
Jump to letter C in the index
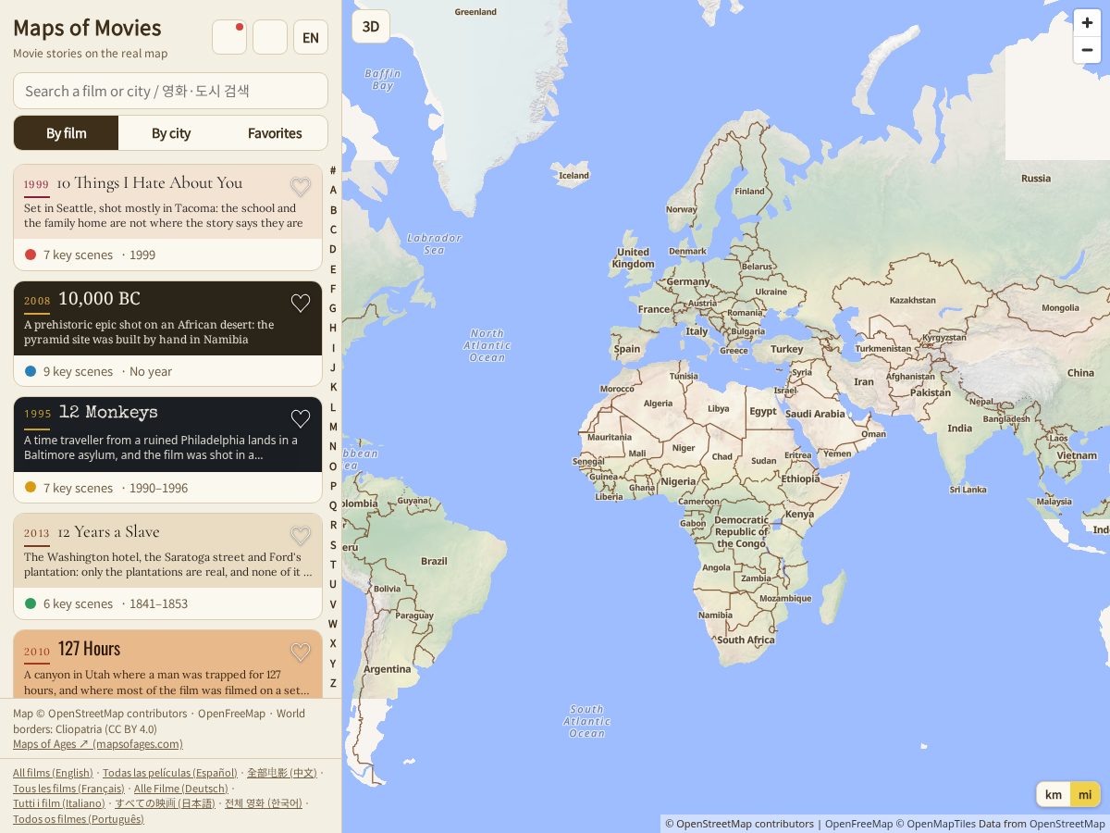click(333, 230)
